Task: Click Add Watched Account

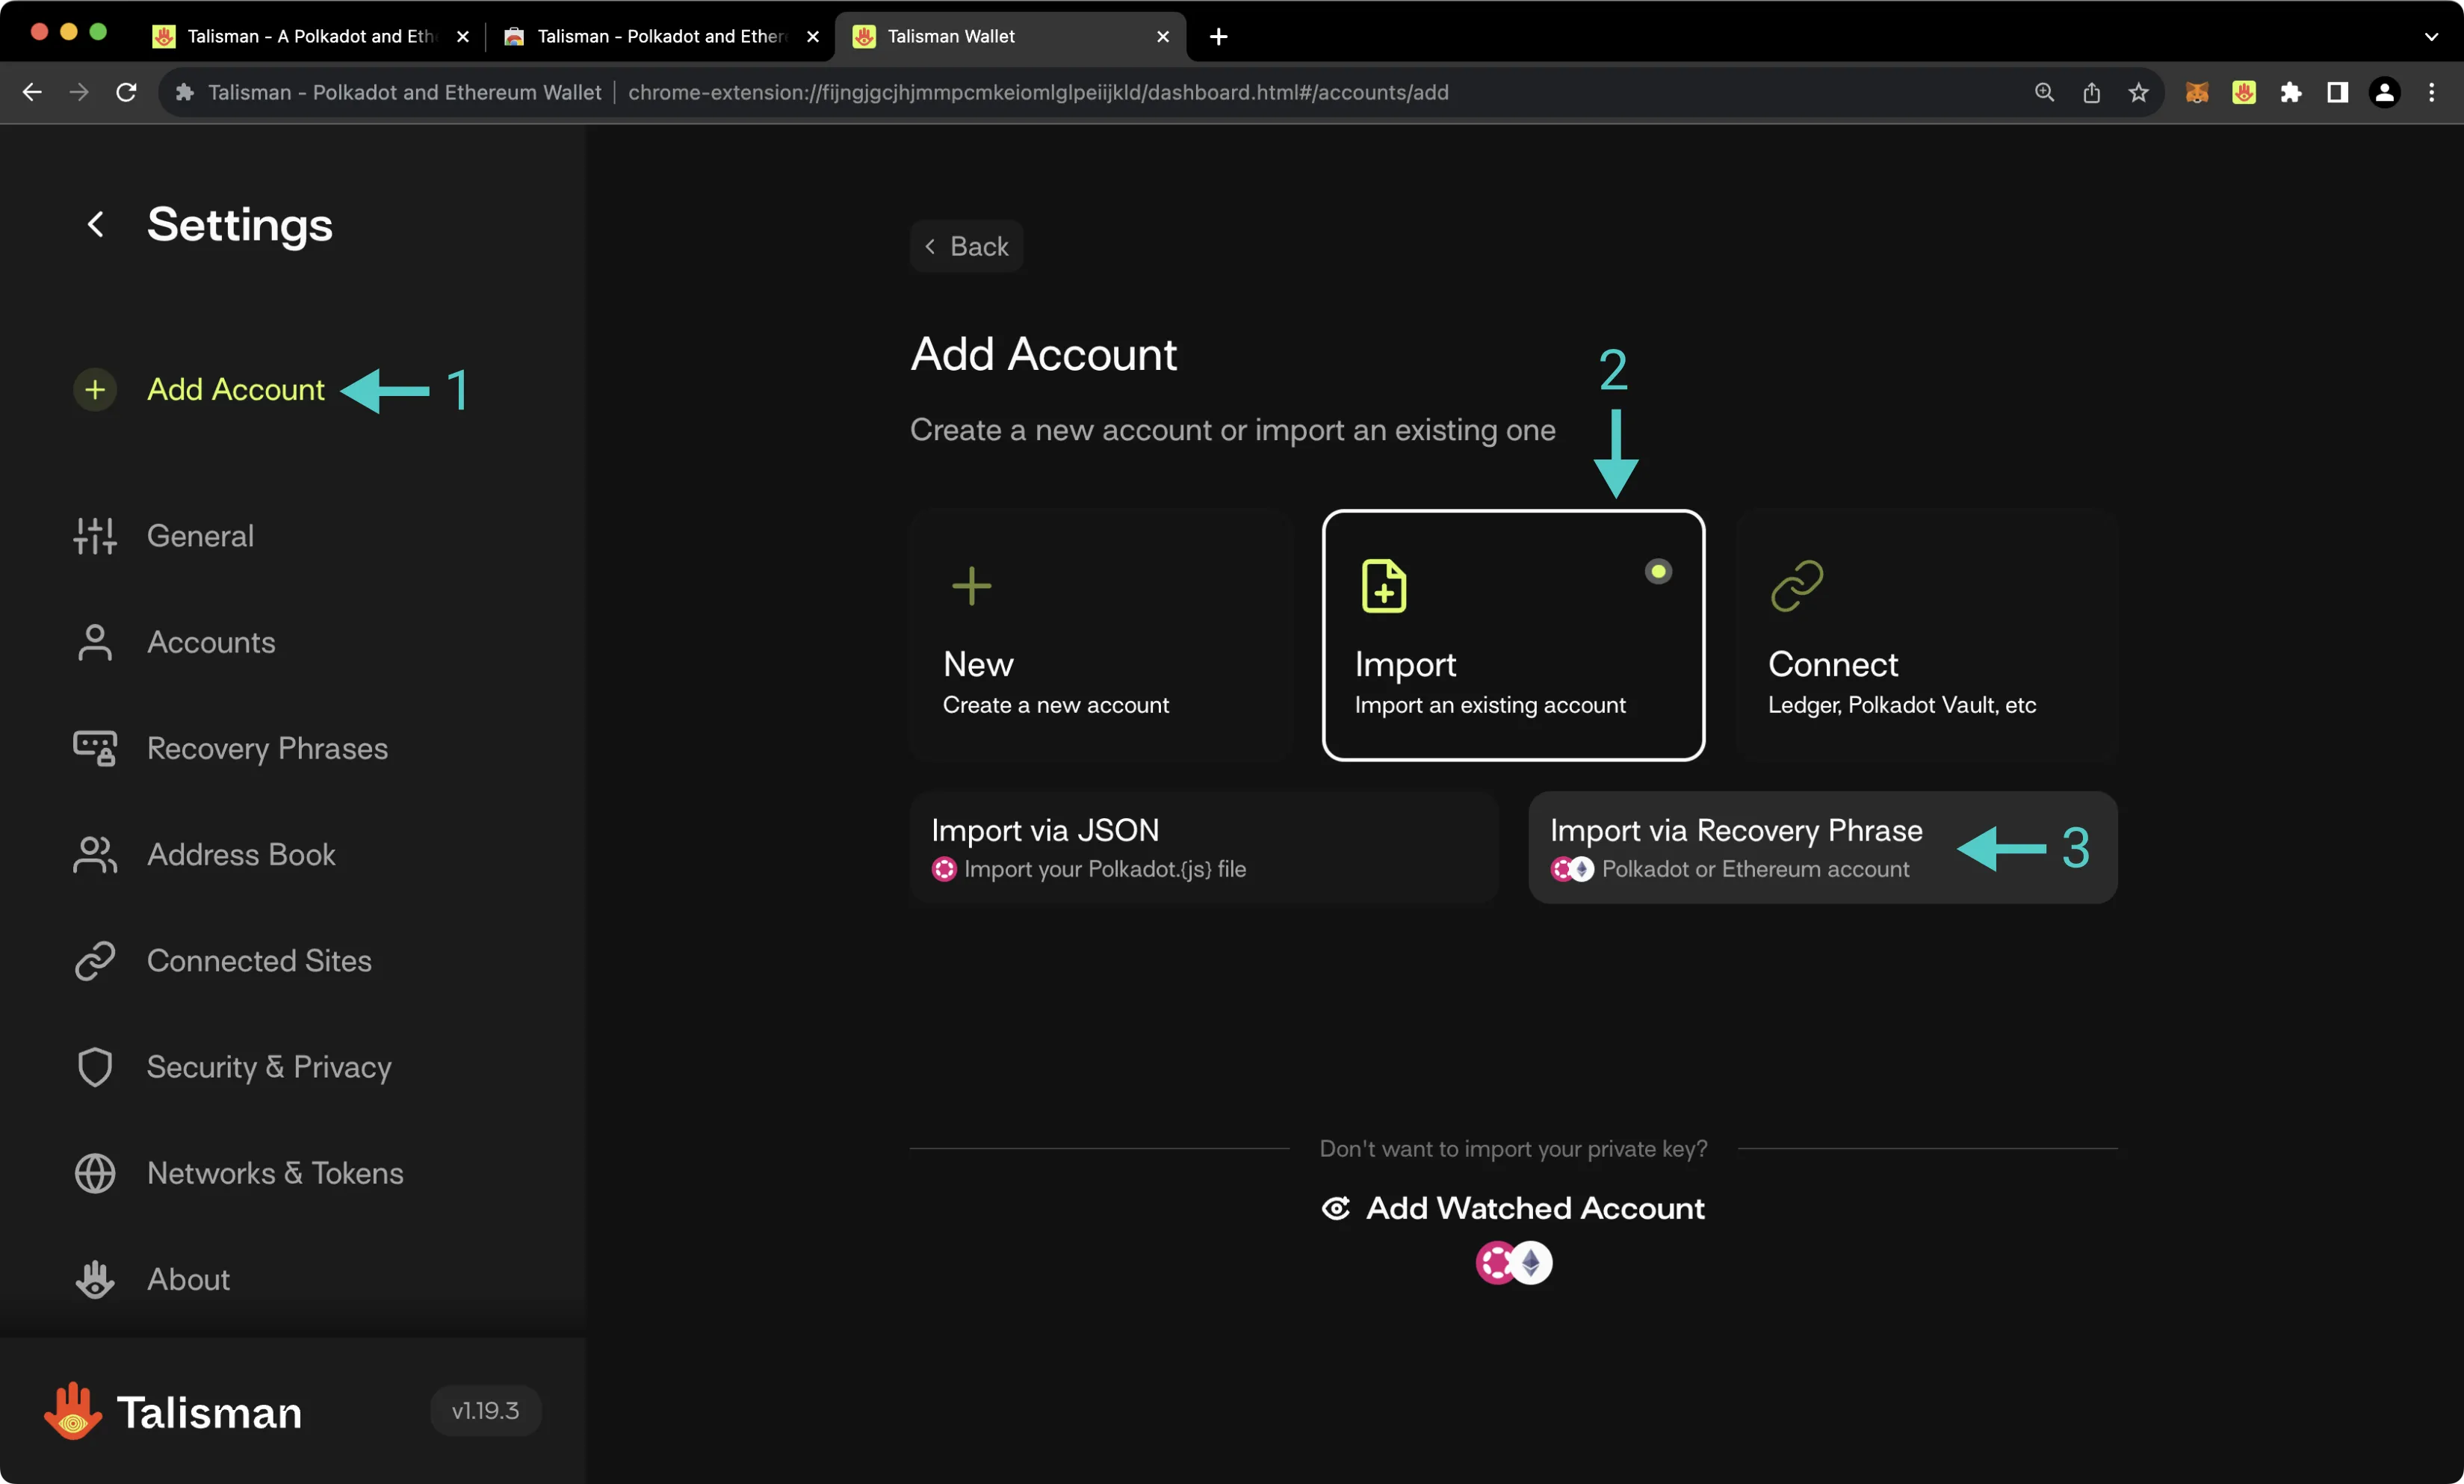Action: [1514, 1208]
